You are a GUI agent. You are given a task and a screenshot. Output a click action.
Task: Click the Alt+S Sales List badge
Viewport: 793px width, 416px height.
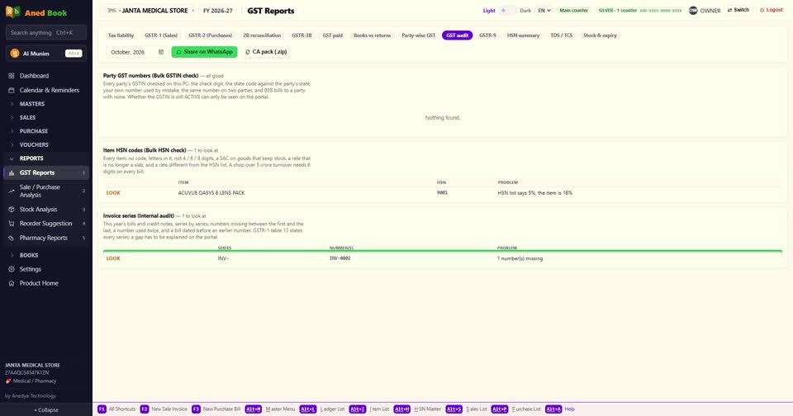(x=453, y=409)
